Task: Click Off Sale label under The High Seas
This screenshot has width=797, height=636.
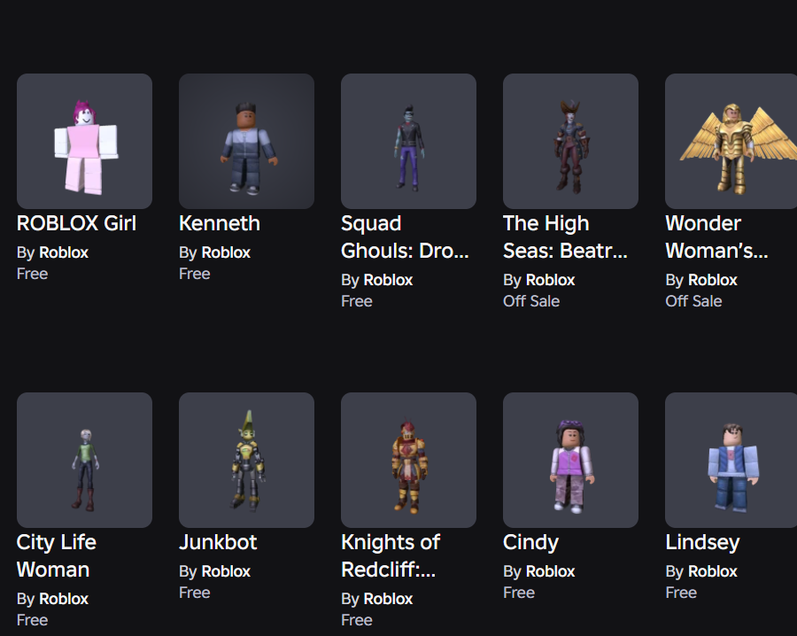Action: [531, 301]
